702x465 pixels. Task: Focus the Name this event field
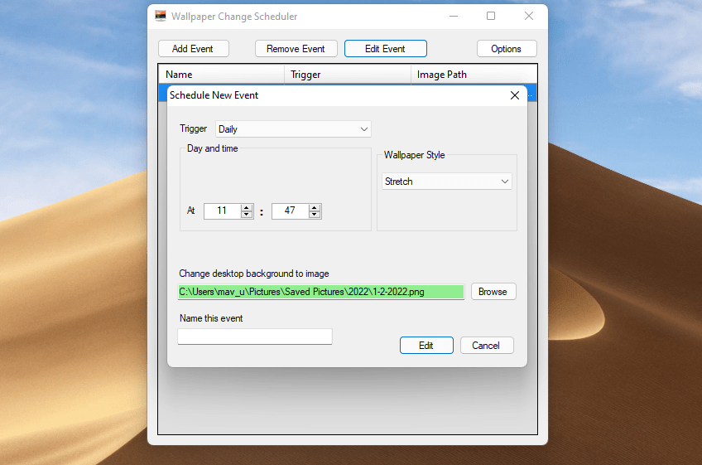(255, 337)
